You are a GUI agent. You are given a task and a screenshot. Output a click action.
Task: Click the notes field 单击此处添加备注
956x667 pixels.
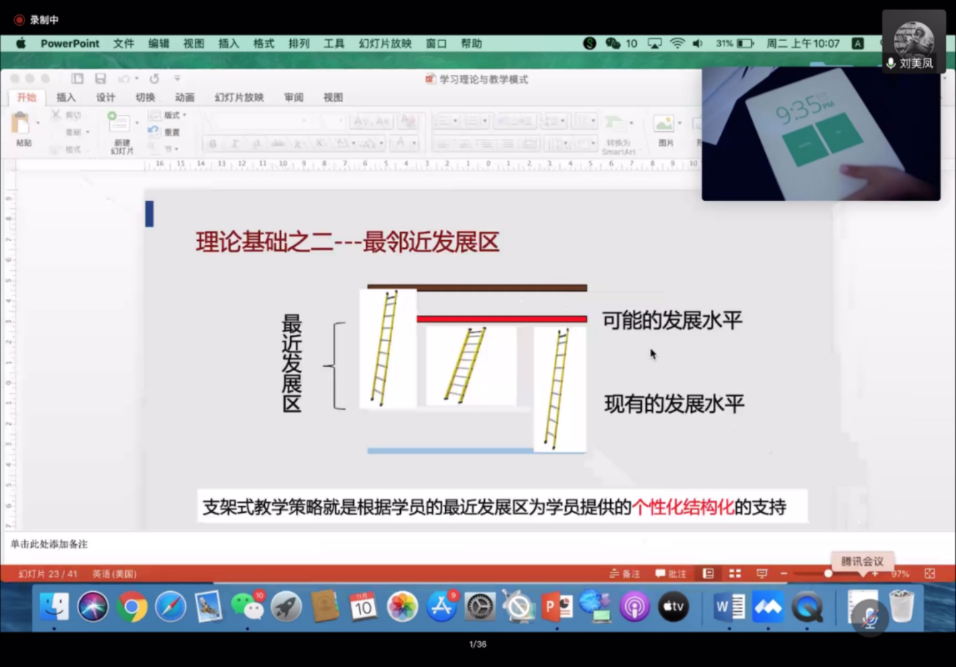[49, 544]
